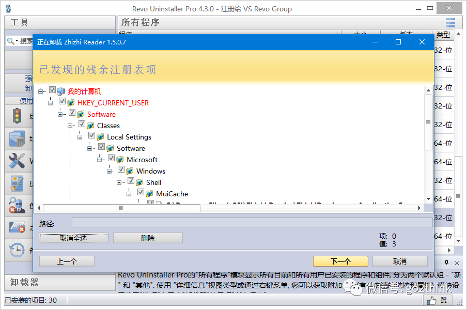Click the Microsoft registry key icon
Screen dimensions: 467x310
click(x=120, y=160)
